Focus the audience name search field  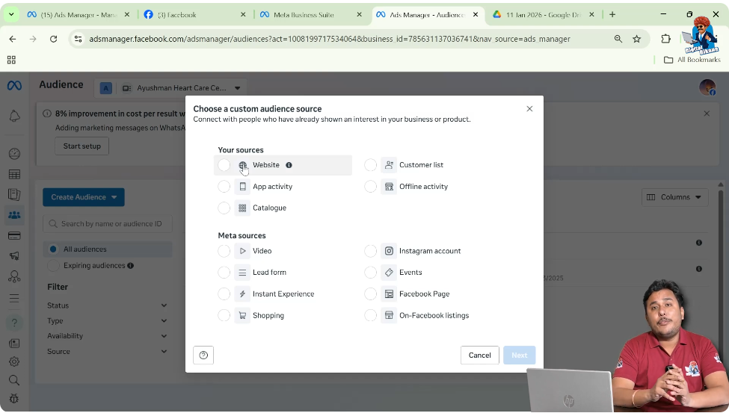[108, 224]
